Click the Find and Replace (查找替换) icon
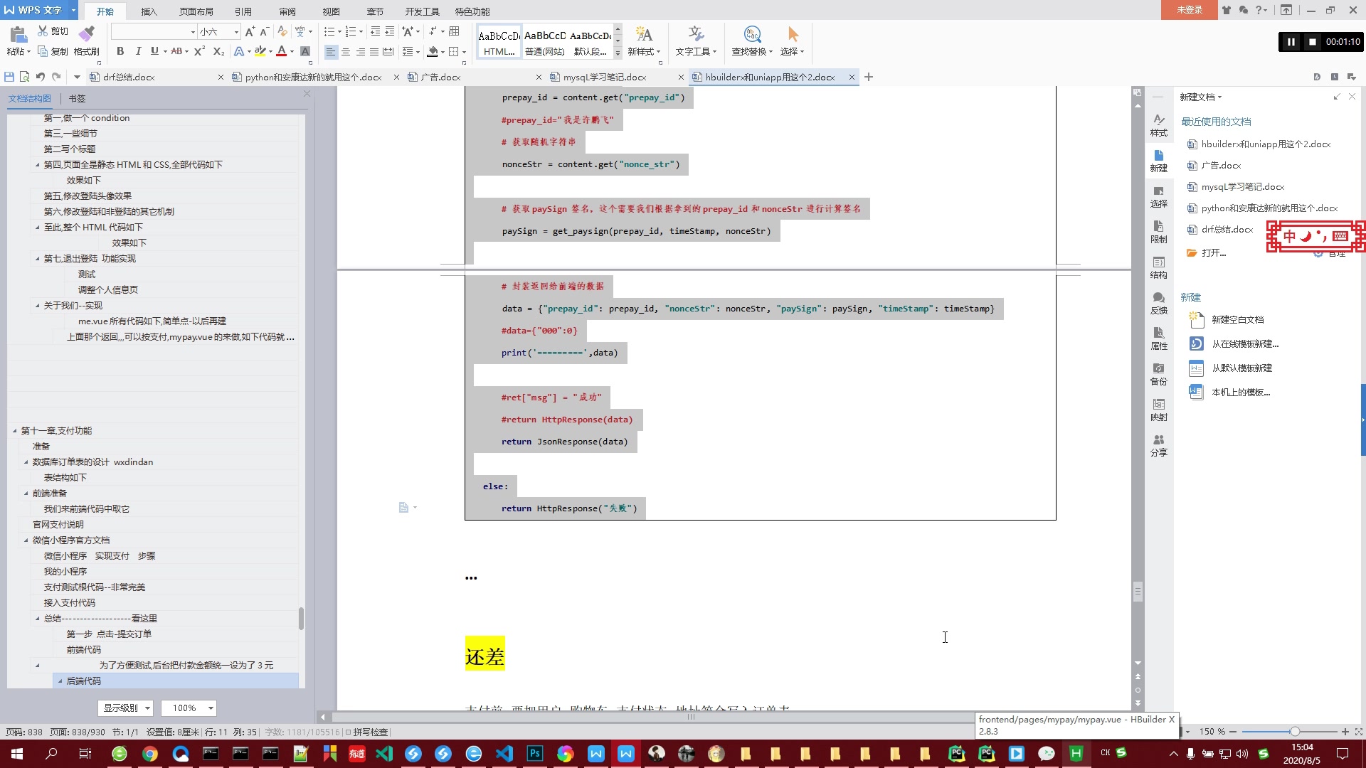The width and height of the screenshot is (1366, 768). pyautogui.click(x=752, y=34)
